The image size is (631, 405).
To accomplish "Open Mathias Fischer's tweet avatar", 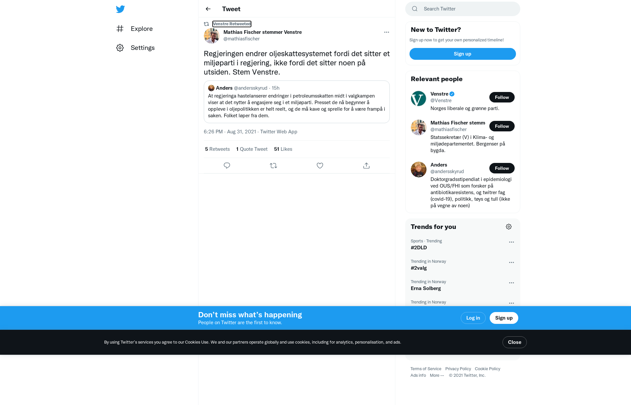I will coord(212,36).
